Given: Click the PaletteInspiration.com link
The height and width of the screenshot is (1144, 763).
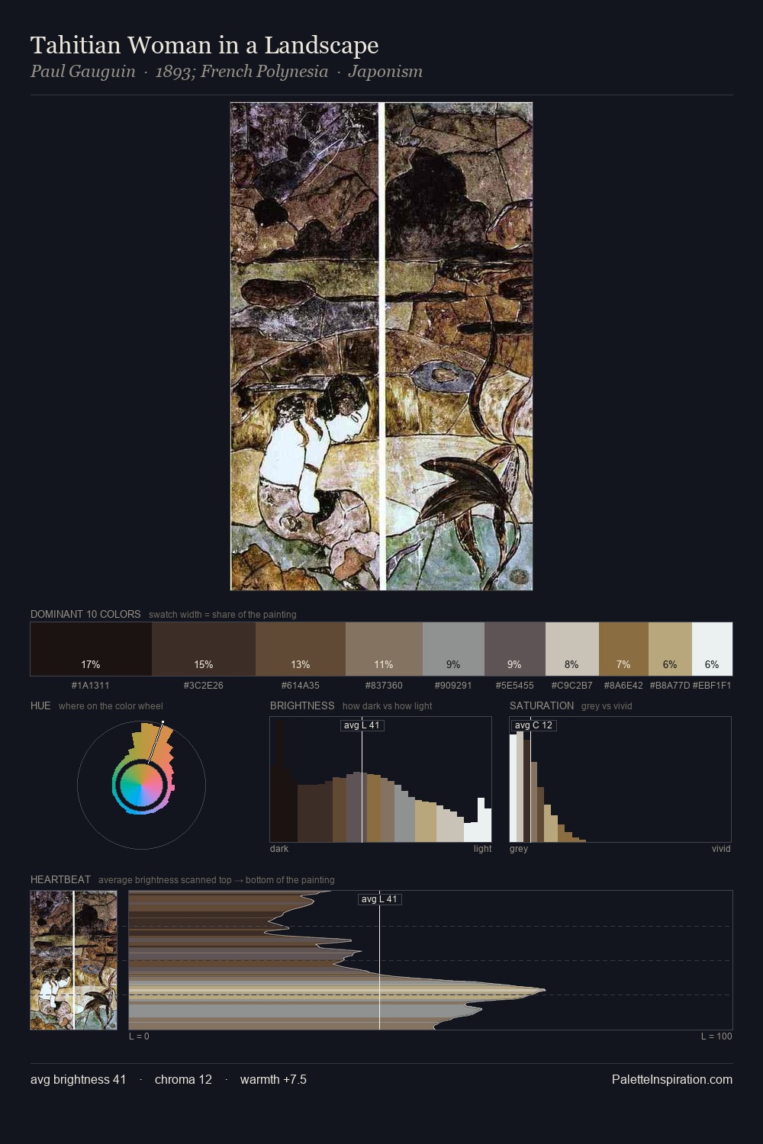Looking at the screenshot, I should coord(672,1079).
